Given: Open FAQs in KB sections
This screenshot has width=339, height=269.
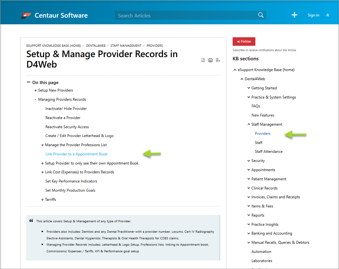Looking at the screenshot, I should click(x=256, y=106).
